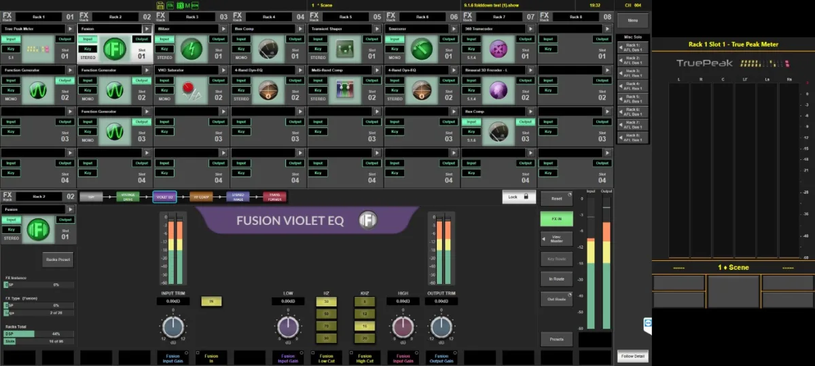Click the Low gain knob
815x366 pixels.
pos(287,327)
